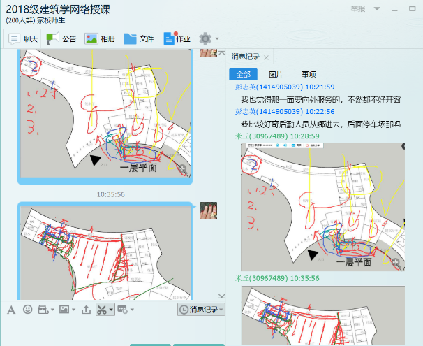Click the scissors screenshot tool
The width and height of the screenshot is (423, 346).
coord(102,309)
